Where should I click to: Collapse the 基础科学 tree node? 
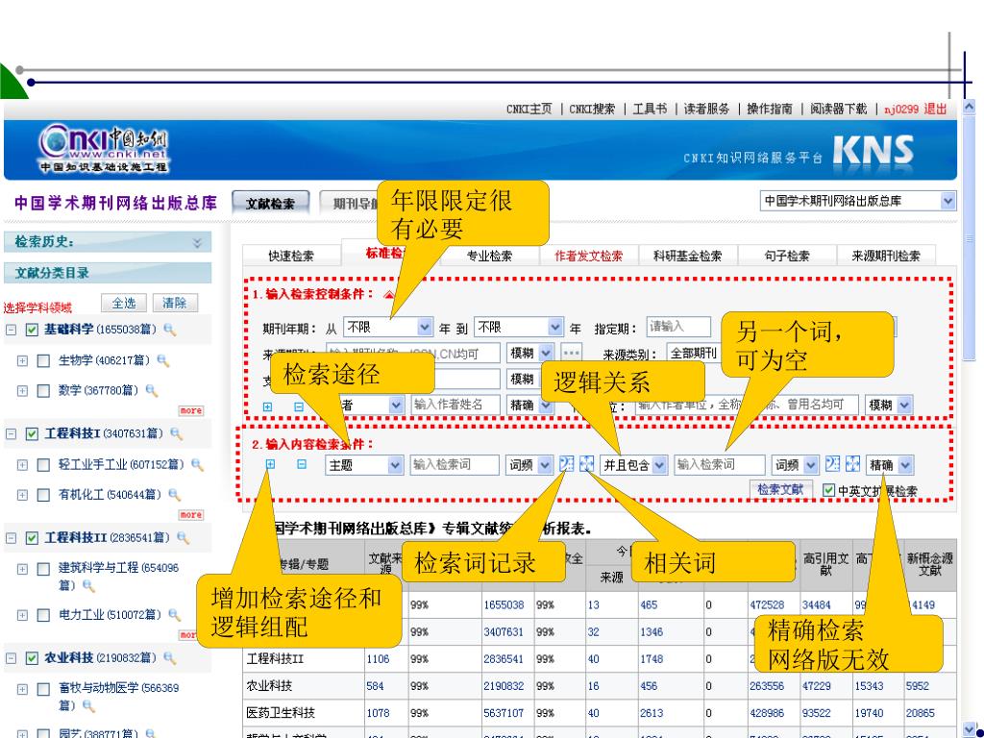pos(11,330)
